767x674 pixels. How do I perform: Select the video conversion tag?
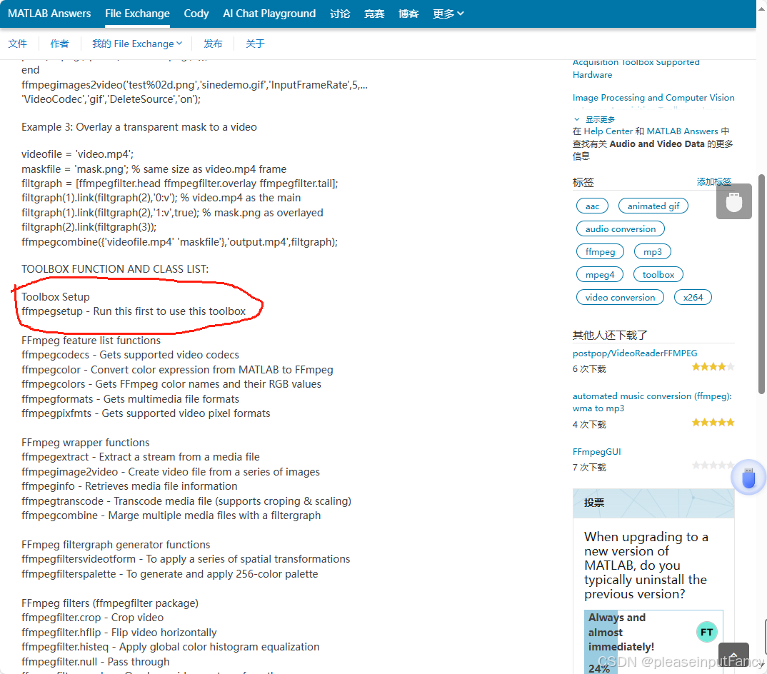pos(621,298)
